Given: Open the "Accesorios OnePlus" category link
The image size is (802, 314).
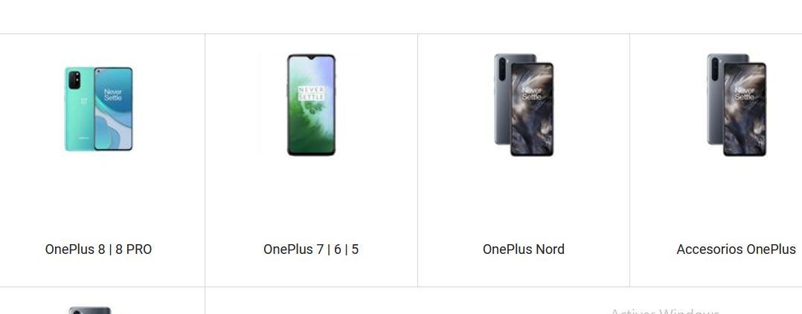Looking at the screenshot, I should [736, 249].
